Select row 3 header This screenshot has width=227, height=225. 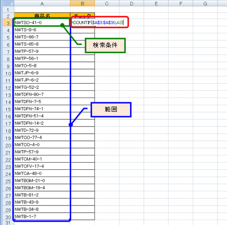pos(8,23)
